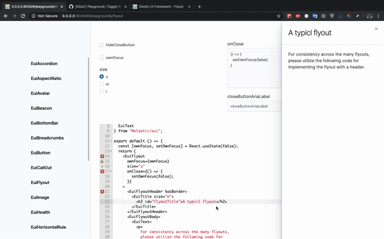Select the 0.0.0.0:8030 playgrounds tab
Viewport: 384px width, 239px height.
tap(34, 6)
